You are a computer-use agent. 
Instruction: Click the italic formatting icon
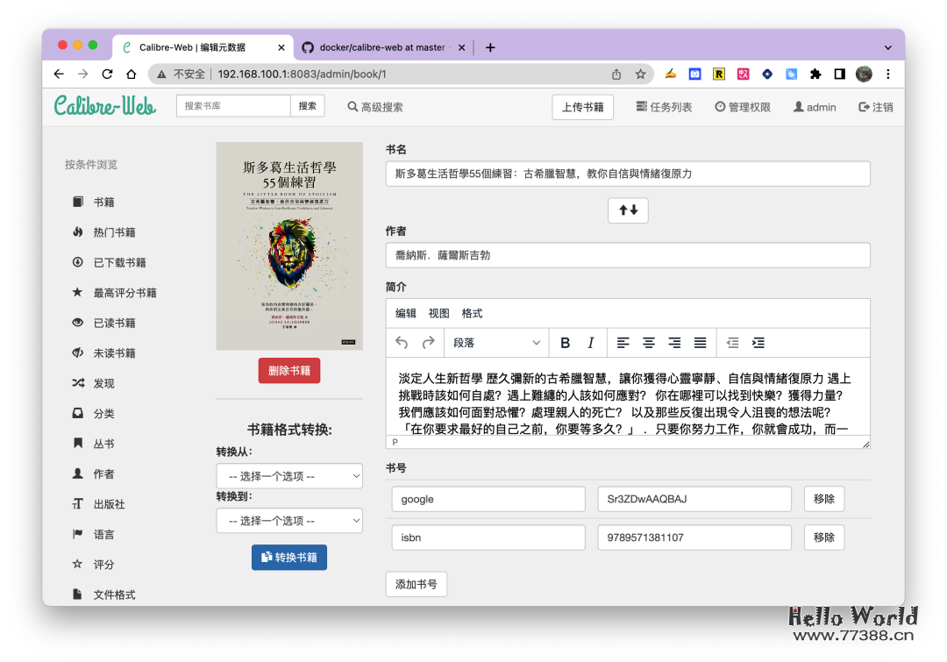tap(591, 343)
